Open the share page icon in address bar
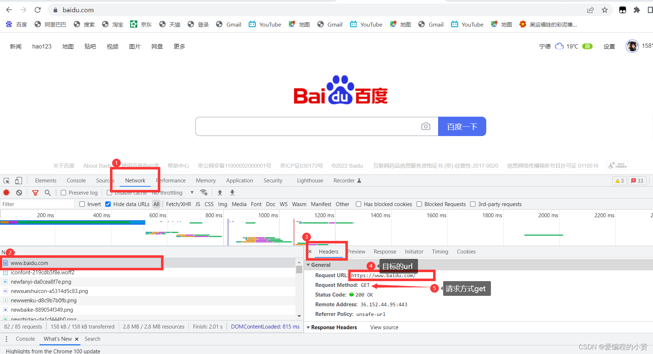This screenshot has width=653, height=354. (x=590, y=10)
